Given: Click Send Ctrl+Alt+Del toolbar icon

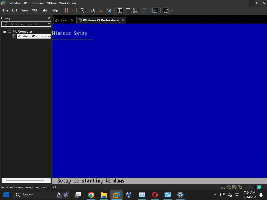Looking at the screenshot, I should pos(82,10).
